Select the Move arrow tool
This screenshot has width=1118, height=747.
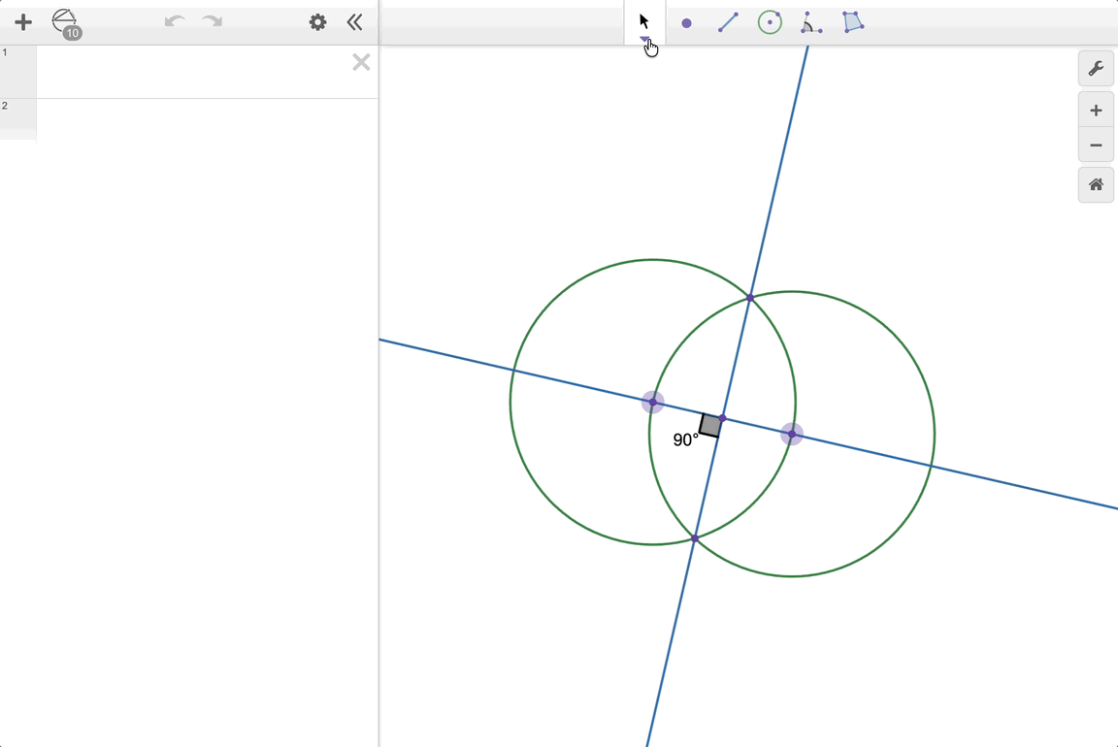(x=643, y=20)
